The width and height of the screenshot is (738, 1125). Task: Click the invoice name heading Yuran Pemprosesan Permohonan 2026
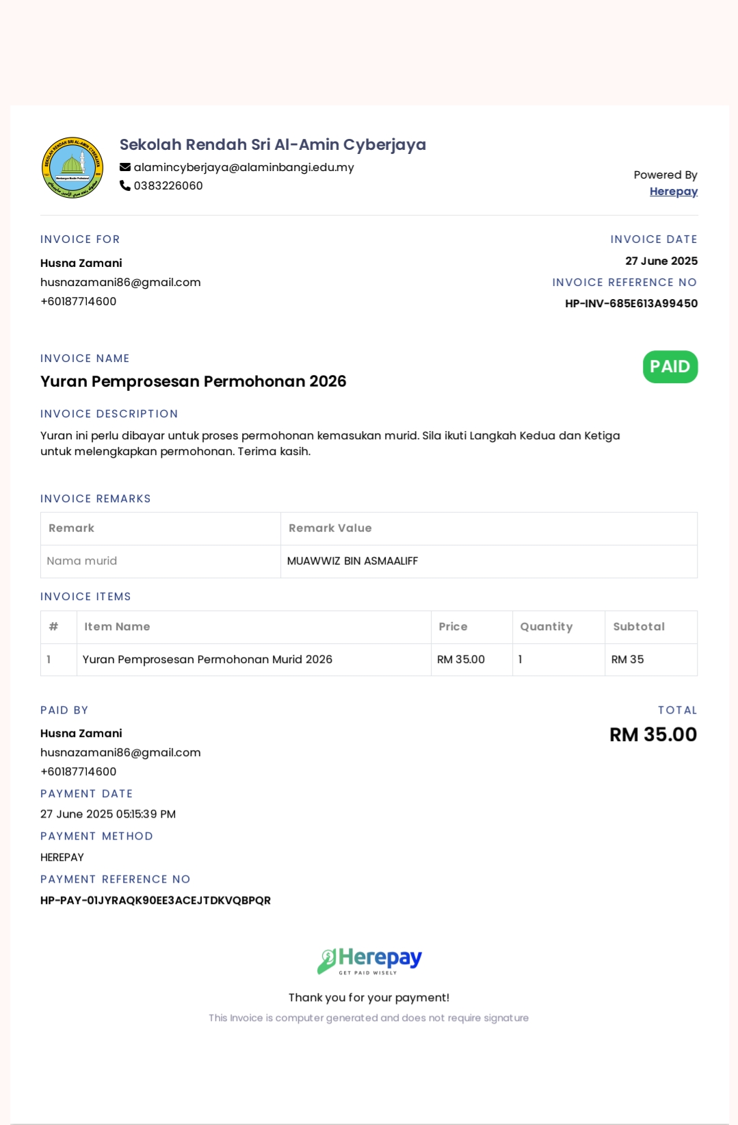click(x=194, y=381)
